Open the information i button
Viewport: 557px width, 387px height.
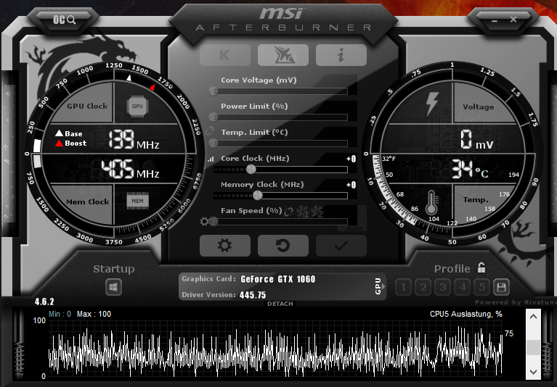click(341, 55)
